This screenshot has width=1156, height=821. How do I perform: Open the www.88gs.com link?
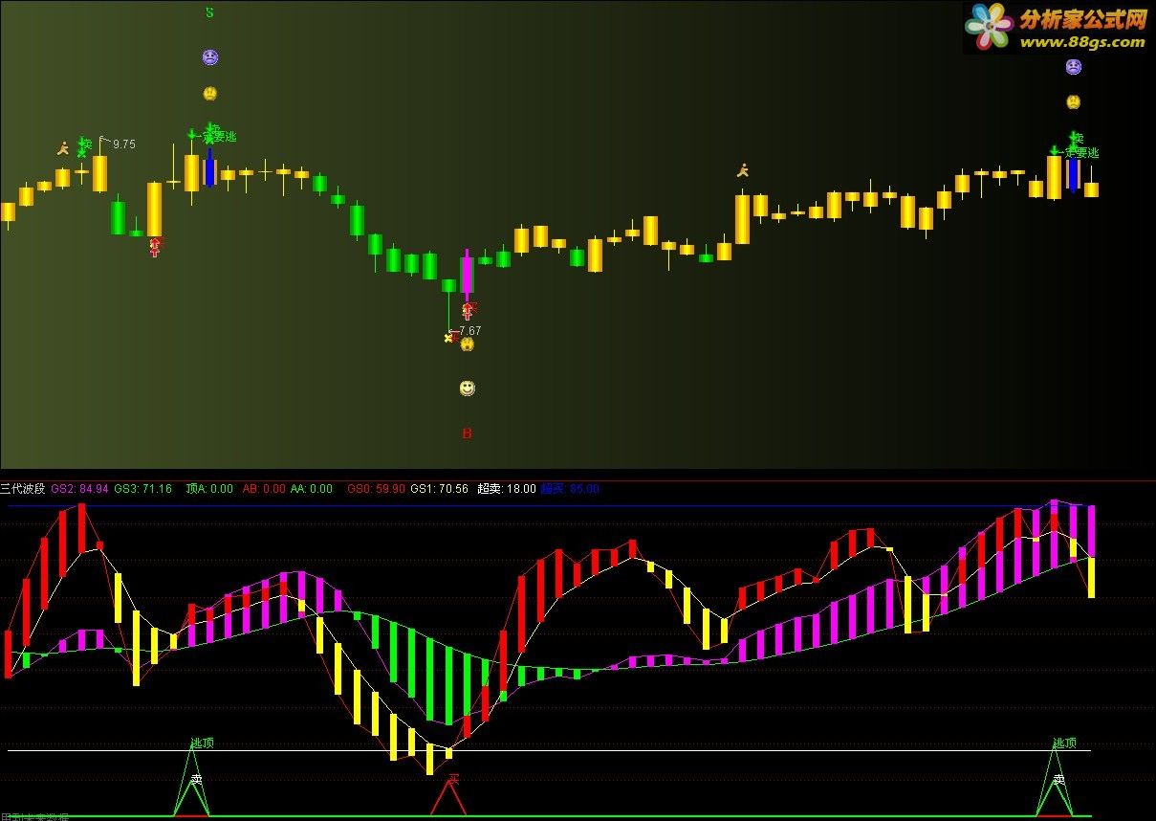click(x=1081, y=42)
